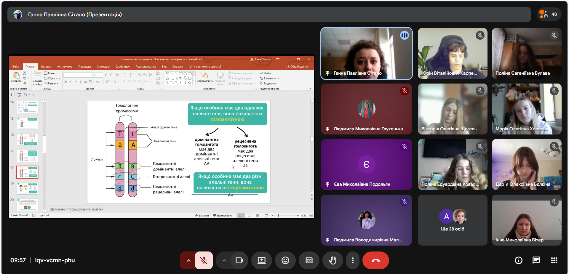The image size is (569, 274).
Task: Fit slide to window icon
Action: pyautogui.click(x=311, y=215)
